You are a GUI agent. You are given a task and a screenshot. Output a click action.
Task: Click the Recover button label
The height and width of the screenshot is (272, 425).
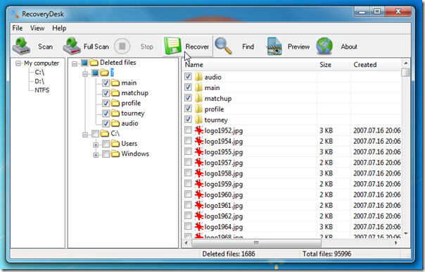[x=197, y=47]
